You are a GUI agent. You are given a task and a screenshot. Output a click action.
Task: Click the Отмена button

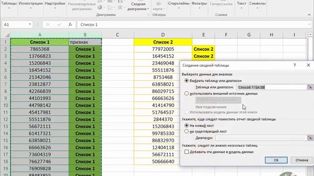tap(302, 160)
